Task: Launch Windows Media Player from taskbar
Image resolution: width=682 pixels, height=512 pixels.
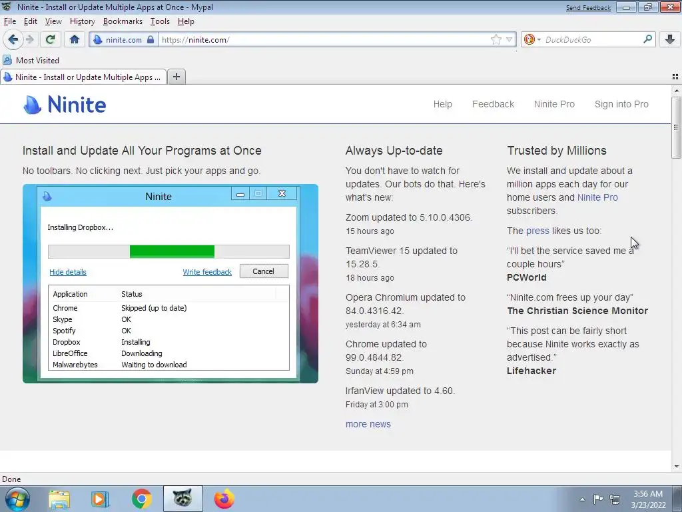Action: [100, 499]
